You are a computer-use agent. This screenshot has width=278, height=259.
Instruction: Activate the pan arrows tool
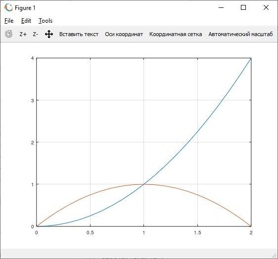(49, 34)
